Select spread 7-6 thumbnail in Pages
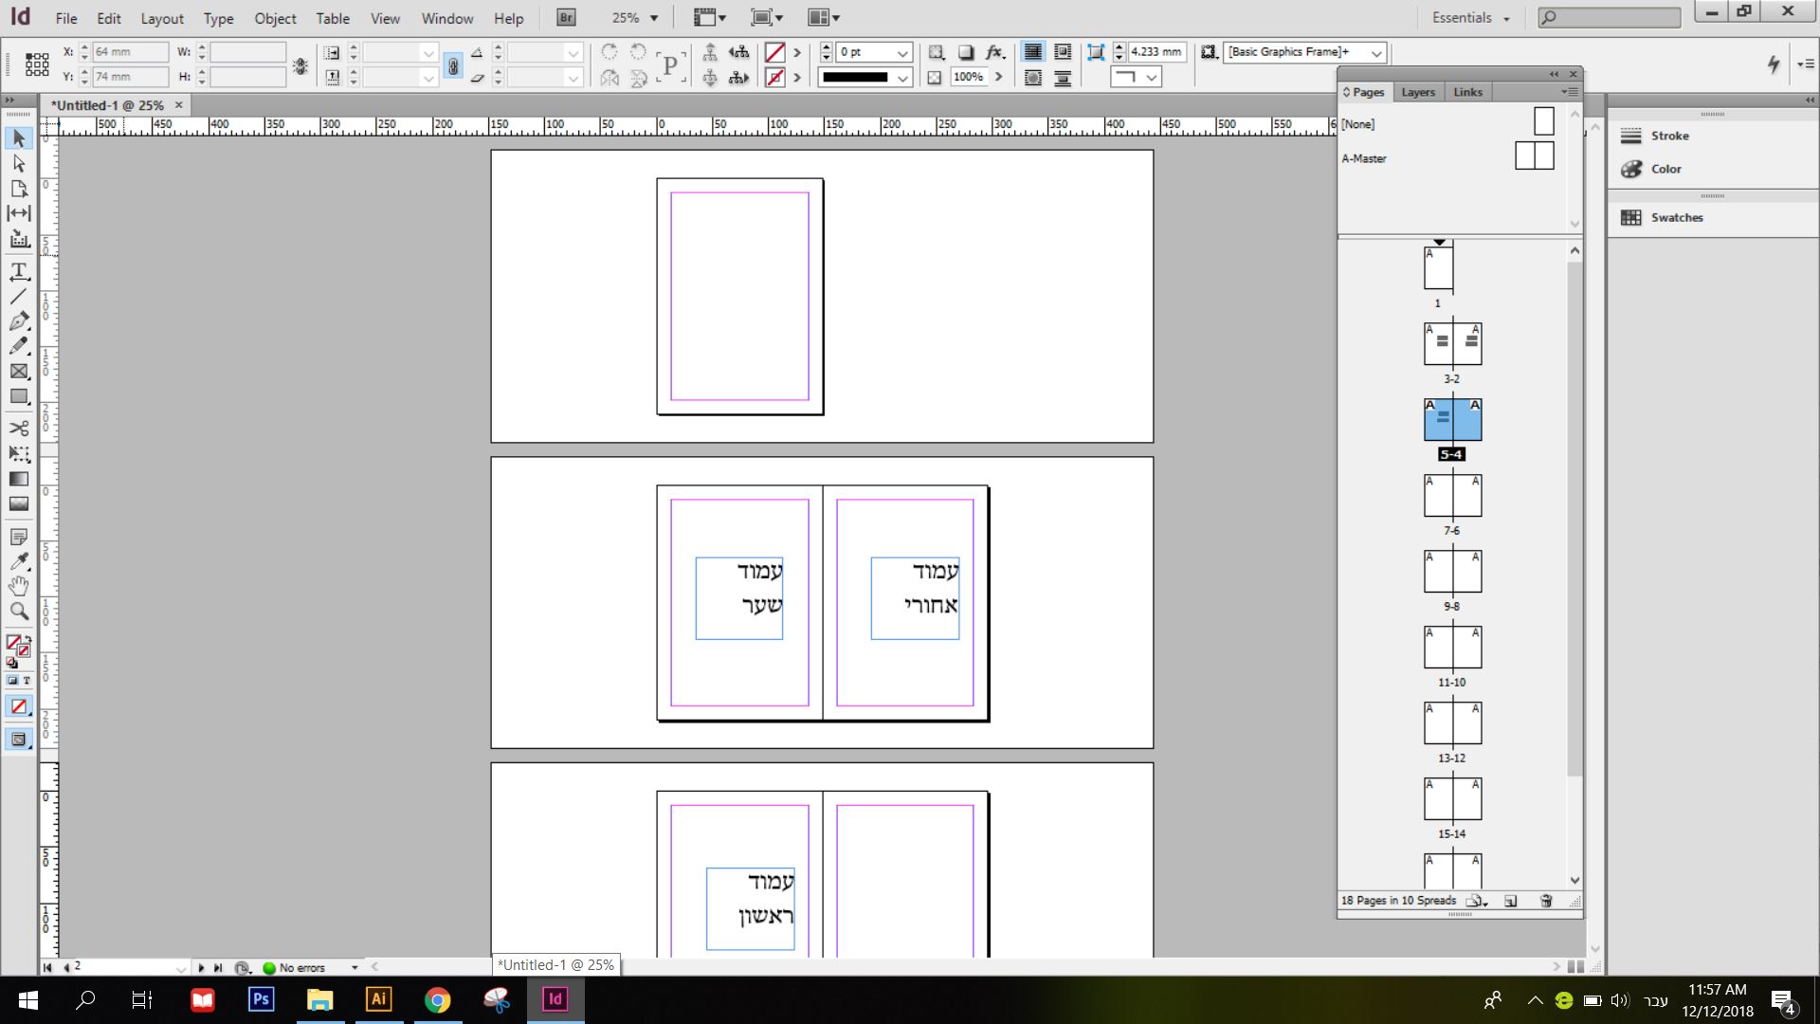This screenshot has width=1820, height=1024. 1452,496
